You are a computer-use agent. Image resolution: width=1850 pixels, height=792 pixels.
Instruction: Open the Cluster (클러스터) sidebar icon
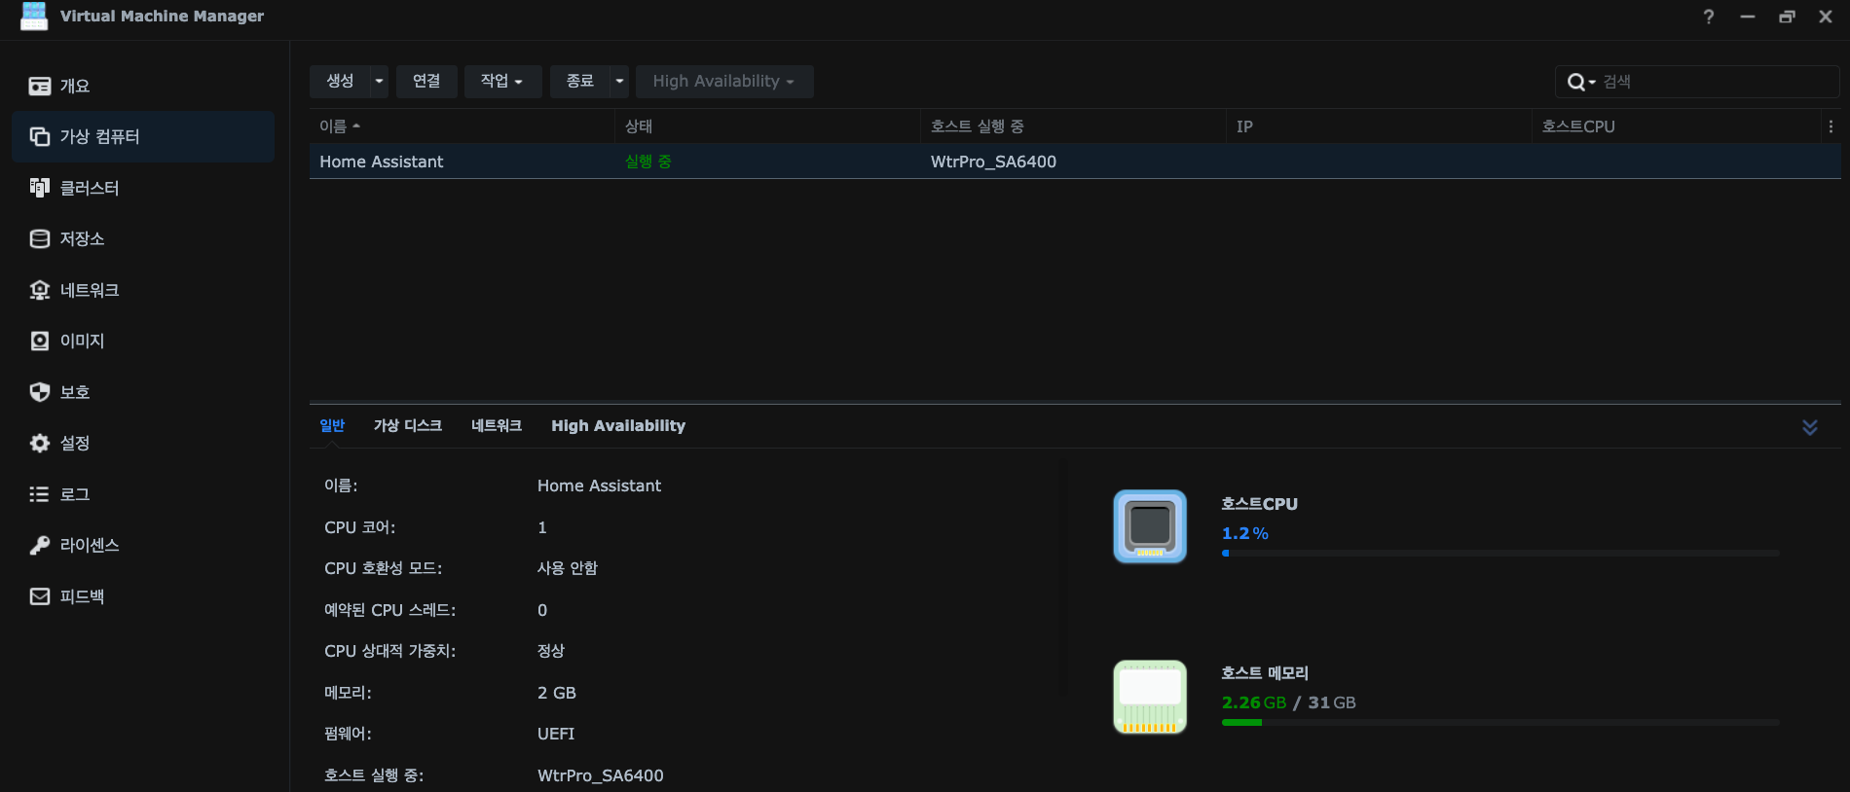point(39,188)
